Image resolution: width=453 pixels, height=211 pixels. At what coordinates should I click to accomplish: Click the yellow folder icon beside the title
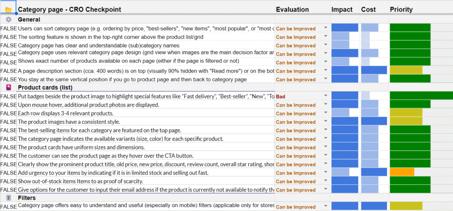(x=8, y=9)
